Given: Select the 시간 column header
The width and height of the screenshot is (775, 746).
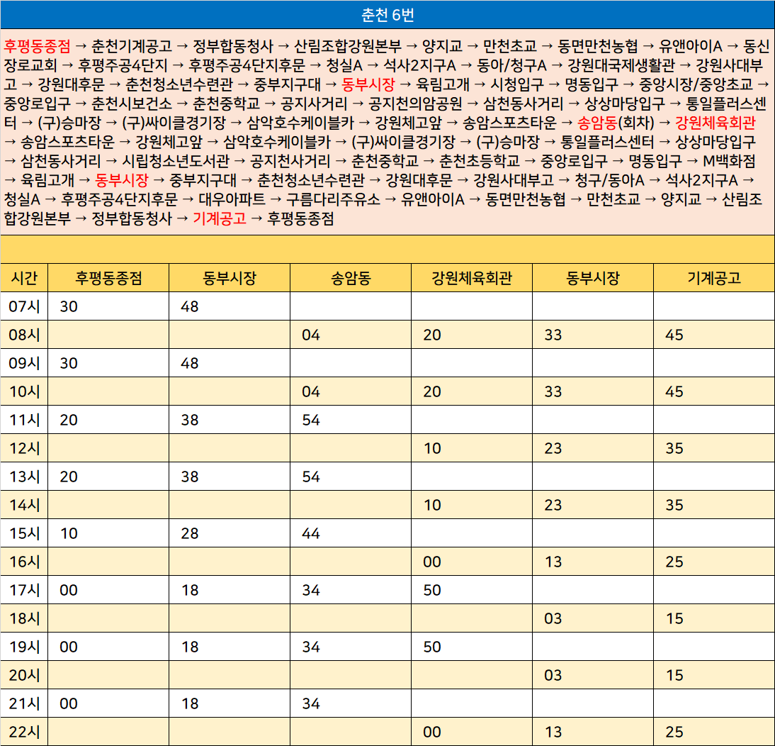Looking at the screenshot, I should coord(24,278).
